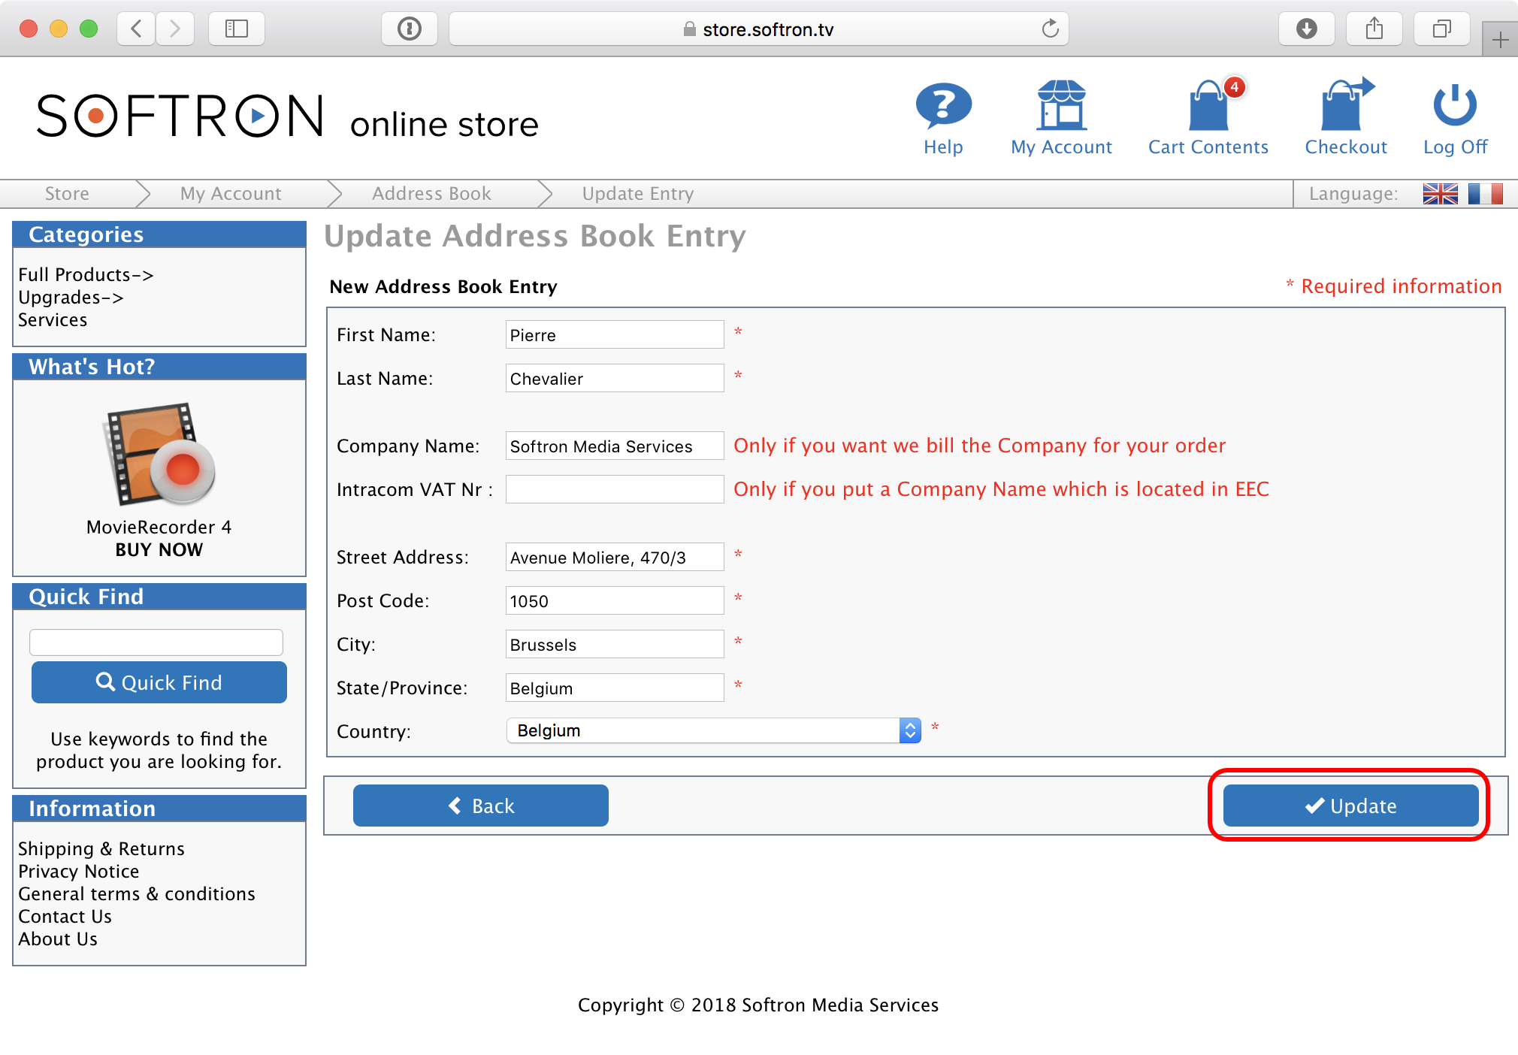Click the City field with Brussels
This screenshot has width=1518, height=1055.
click(615, 644)
